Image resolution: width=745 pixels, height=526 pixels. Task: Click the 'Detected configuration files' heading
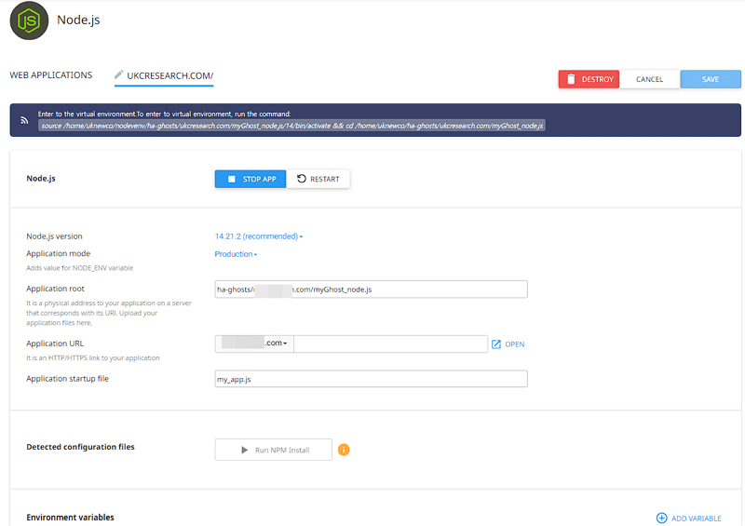click(x=80, y=447)
